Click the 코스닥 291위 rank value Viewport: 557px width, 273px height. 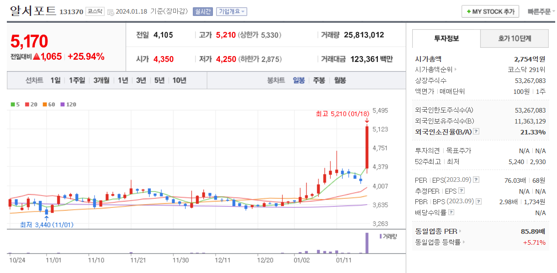click(x=526, y=70)
